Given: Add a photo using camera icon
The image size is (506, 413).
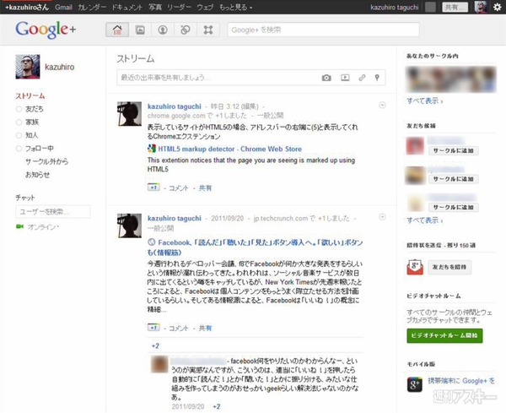Looking at the screenshot, I should tap(326, 78).
